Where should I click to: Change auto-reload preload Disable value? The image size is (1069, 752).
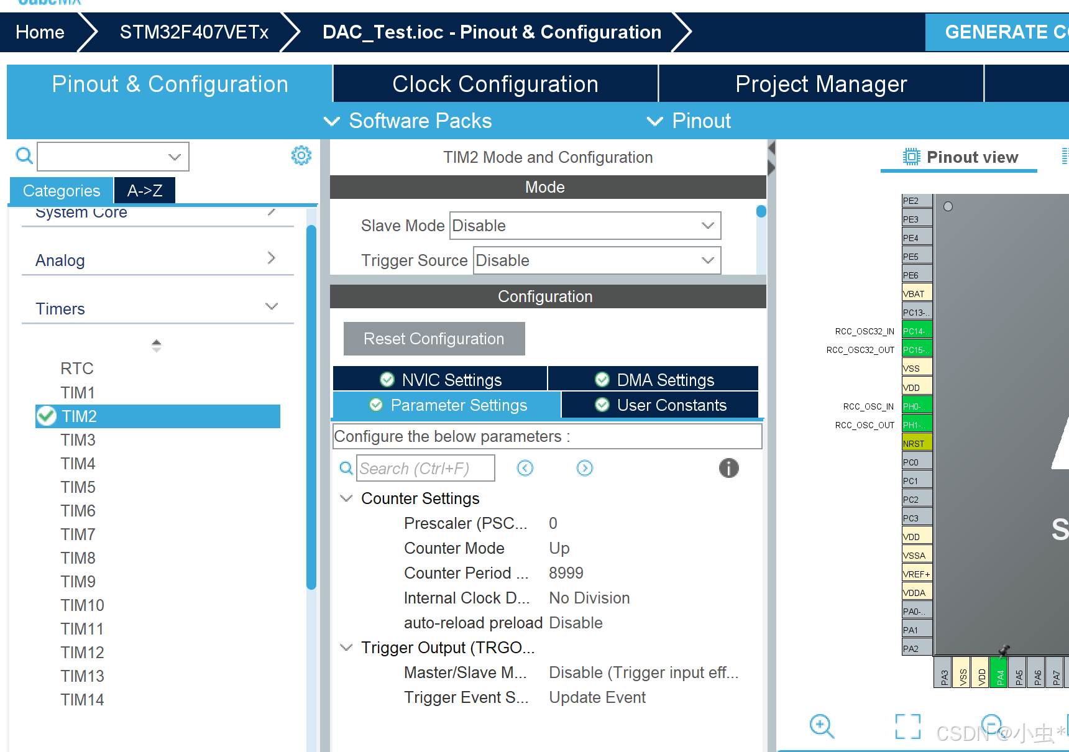tap(576, 623)
